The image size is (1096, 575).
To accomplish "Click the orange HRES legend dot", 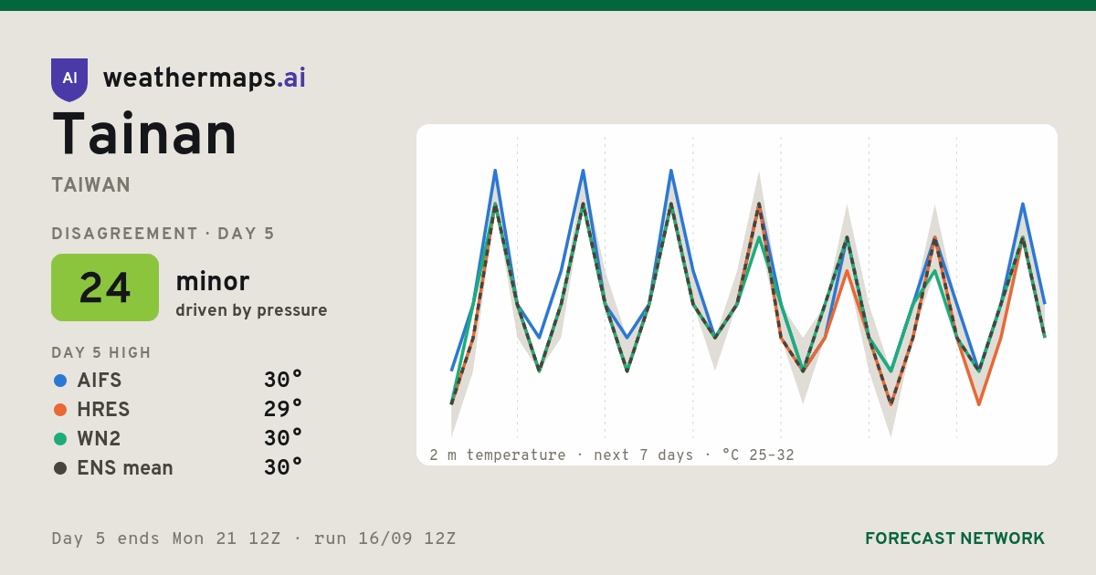I will click(x=60, y=410).
